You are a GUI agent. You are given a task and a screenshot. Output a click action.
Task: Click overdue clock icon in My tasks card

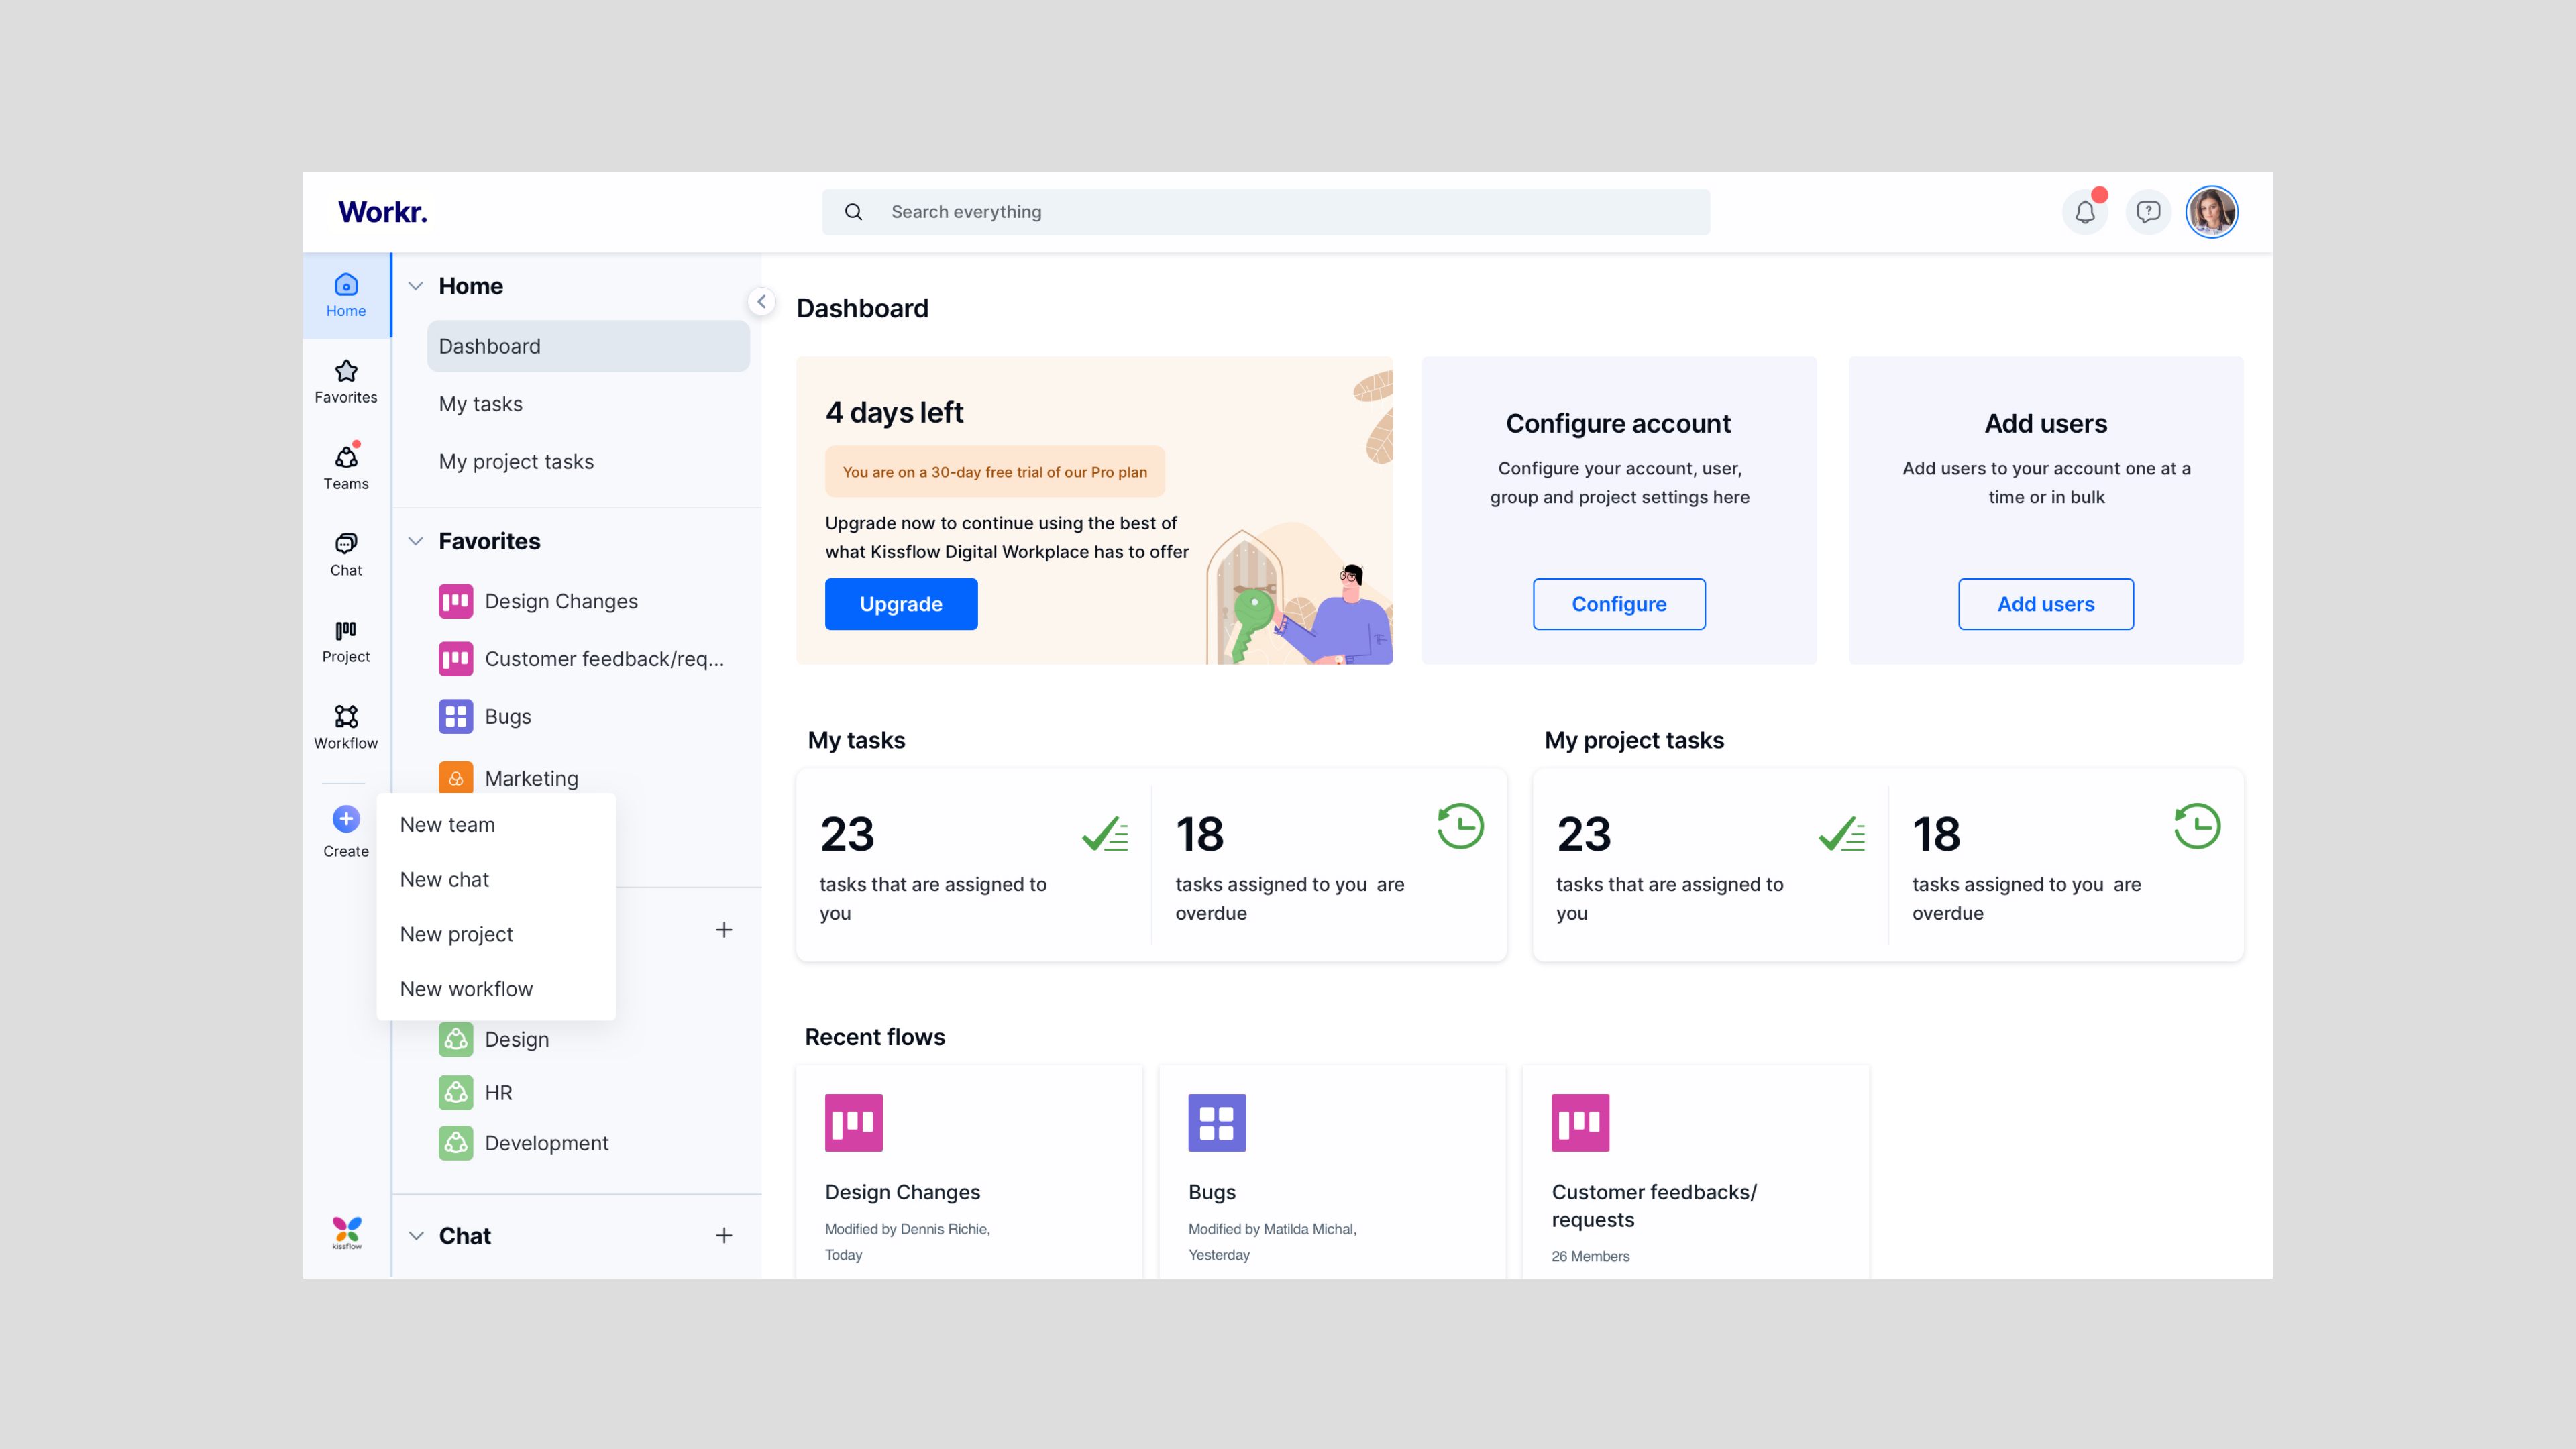tap(1460, 827)
